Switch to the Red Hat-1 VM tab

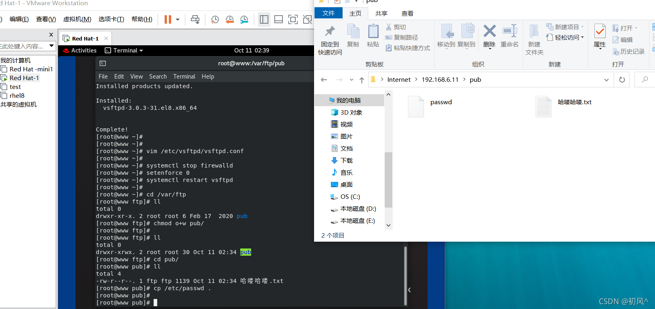point(85,38)
